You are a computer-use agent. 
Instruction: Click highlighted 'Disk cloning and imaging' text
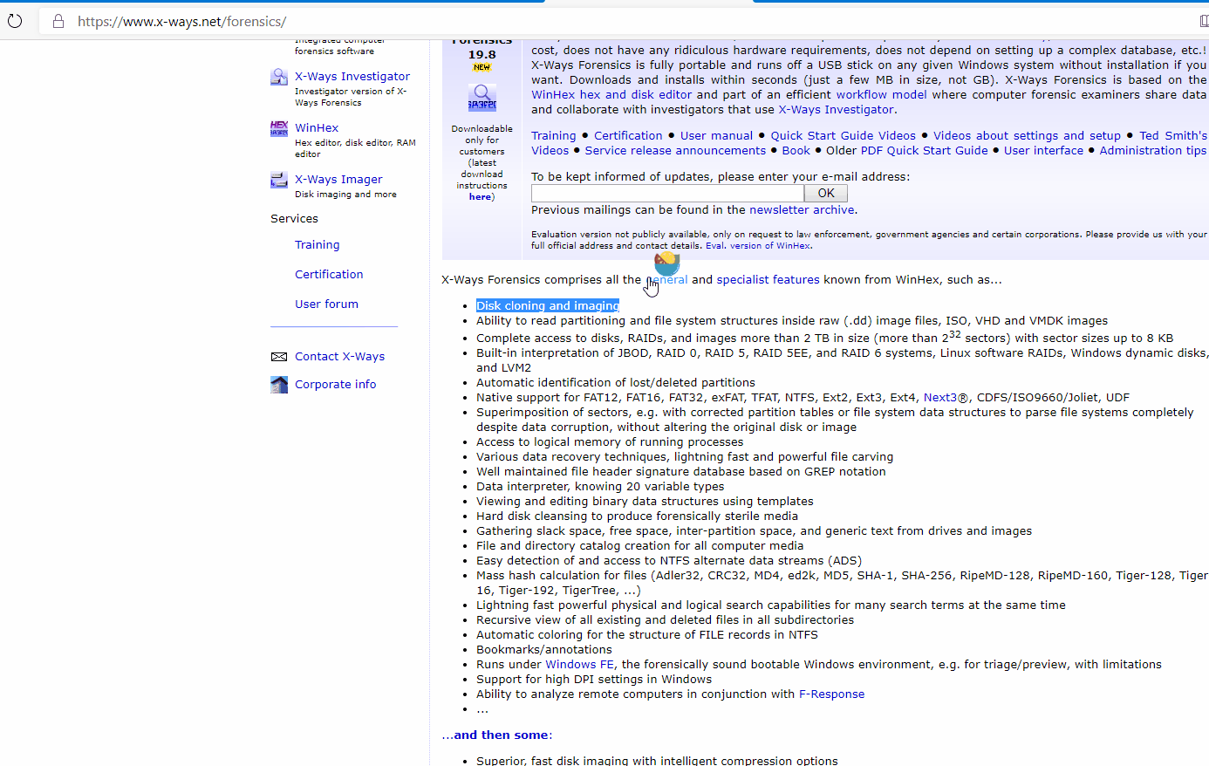coord(548,306)
